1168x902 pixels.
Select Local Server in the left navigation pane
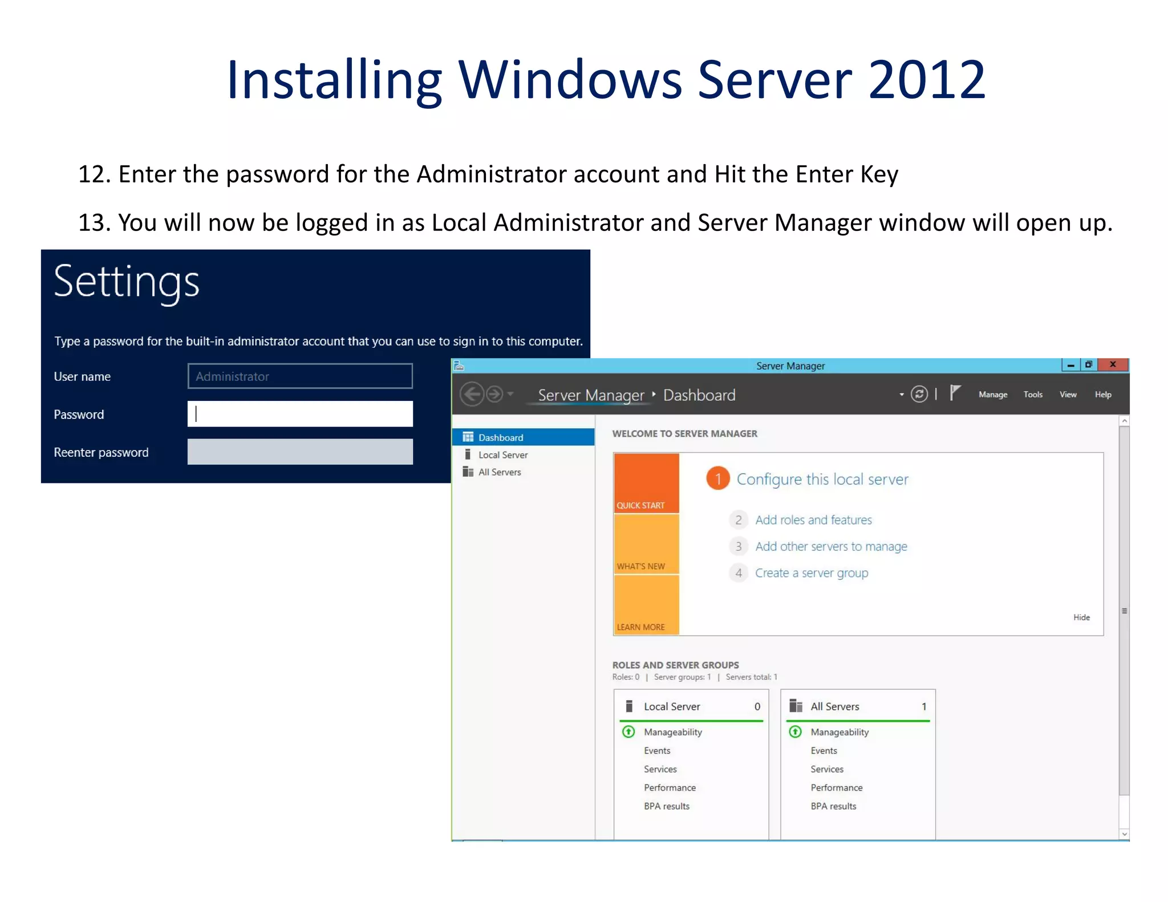tap(524, 454)
